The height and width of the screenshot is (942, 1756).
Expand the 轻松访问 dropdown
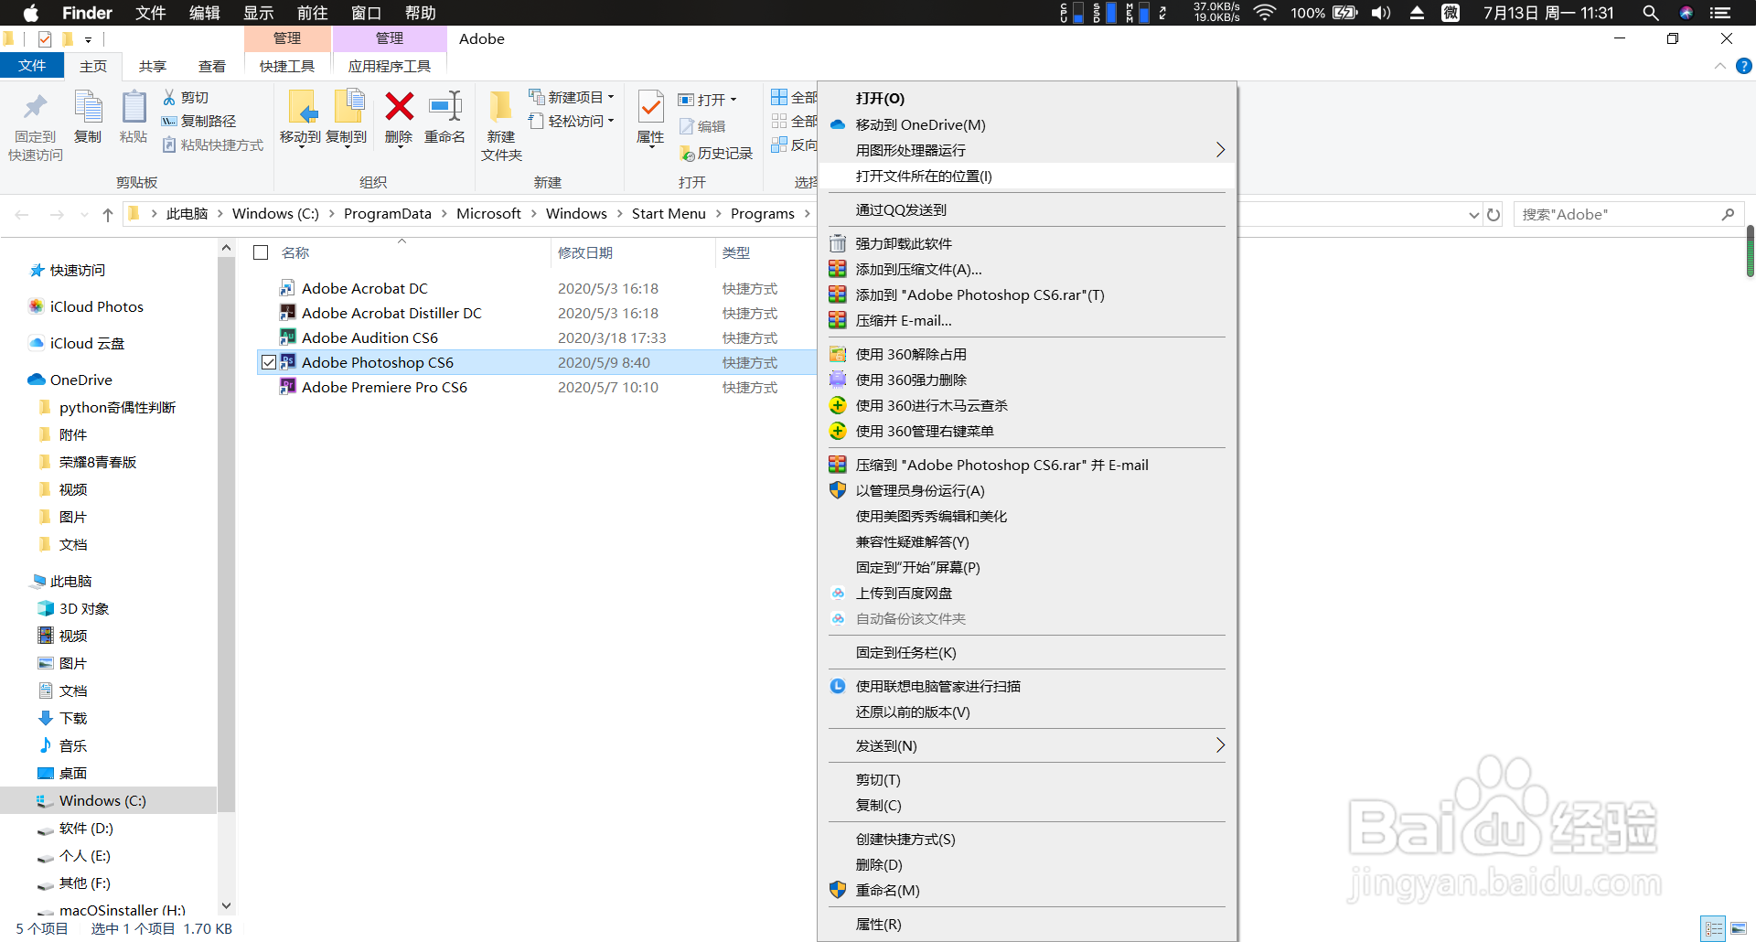tap(611, 121)
